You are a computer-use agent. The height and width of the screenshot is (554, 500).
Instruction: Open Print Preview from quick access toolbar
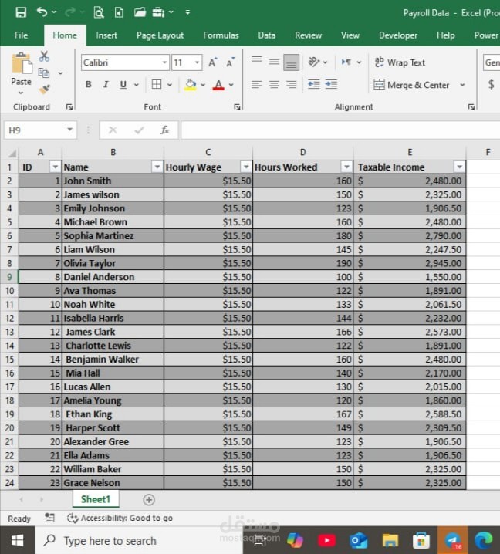(x=99, y=12)
